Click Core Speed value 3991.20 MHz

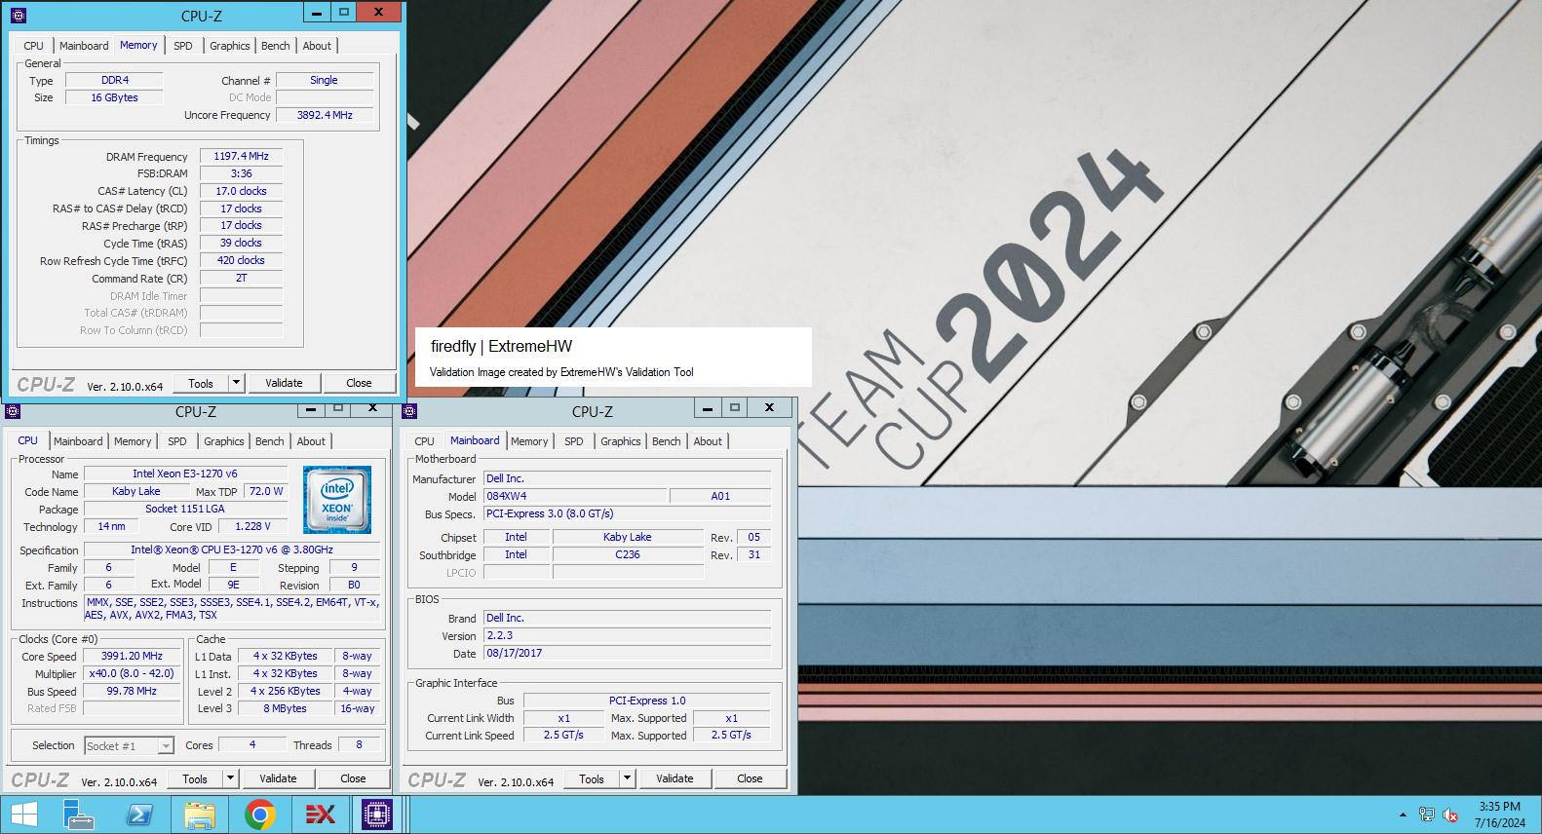pyautogui.click(x=132, y=656)
